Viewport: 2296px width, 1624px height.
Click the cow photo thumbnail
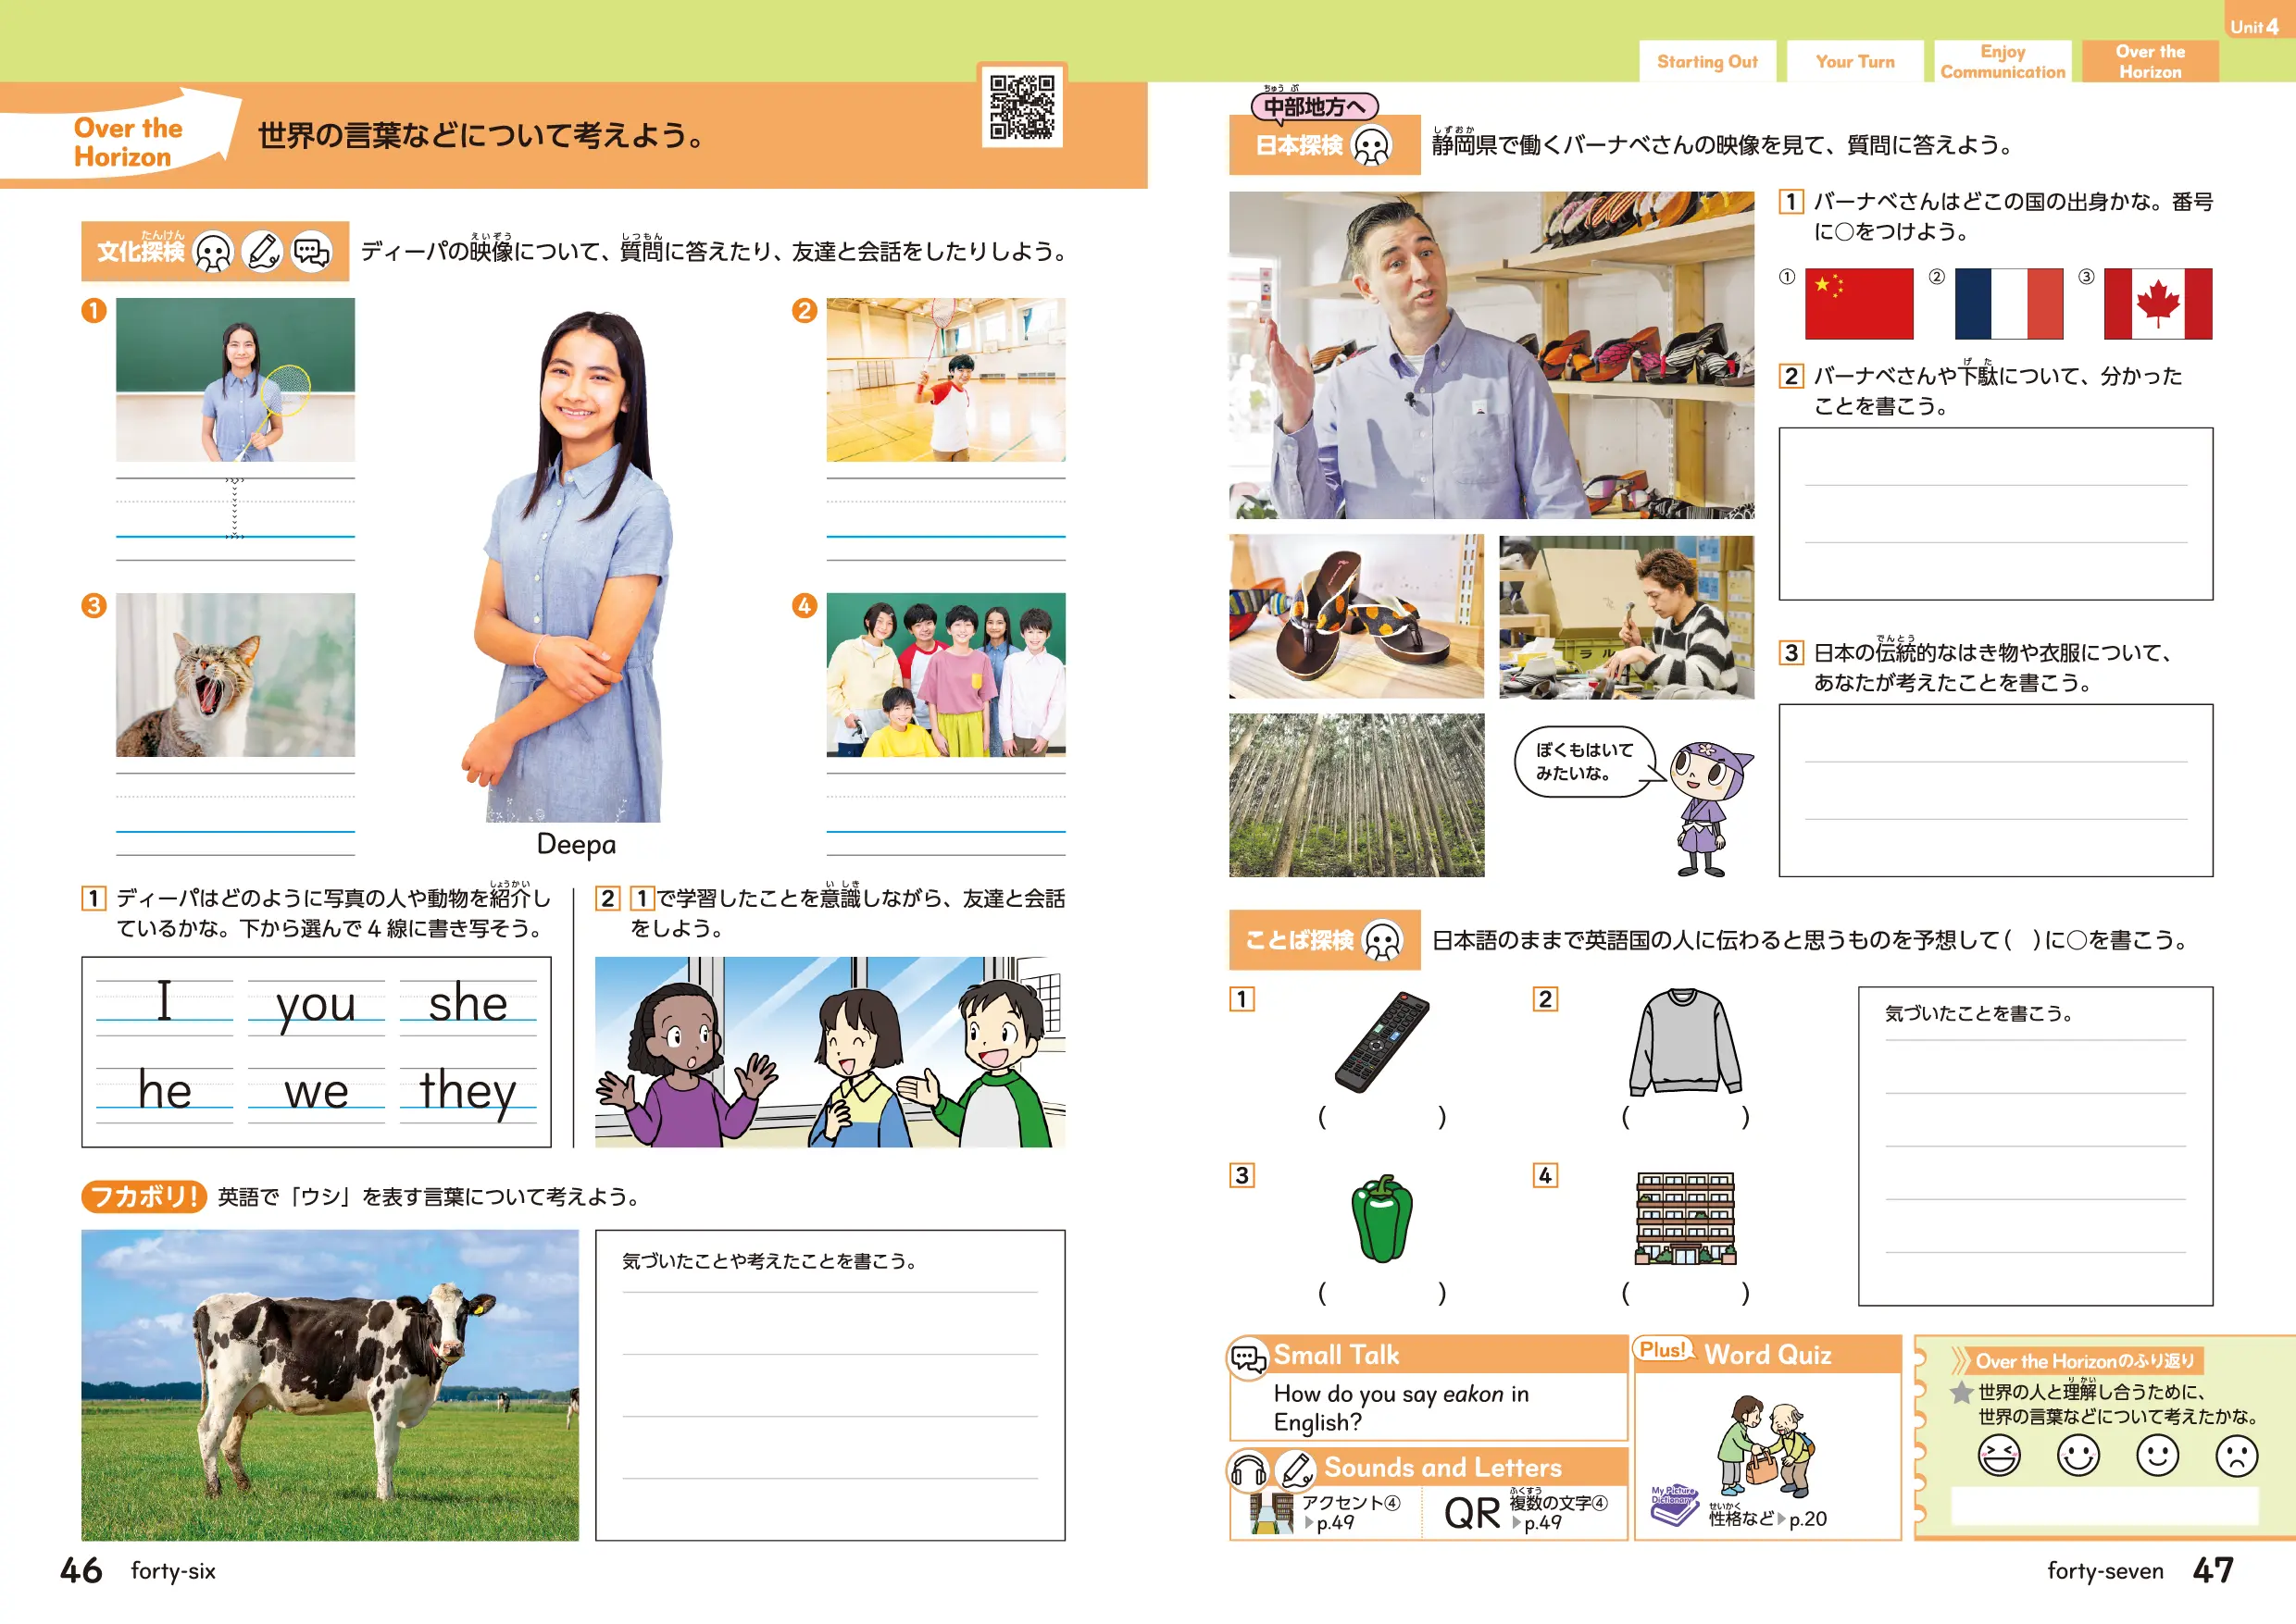331,1385
